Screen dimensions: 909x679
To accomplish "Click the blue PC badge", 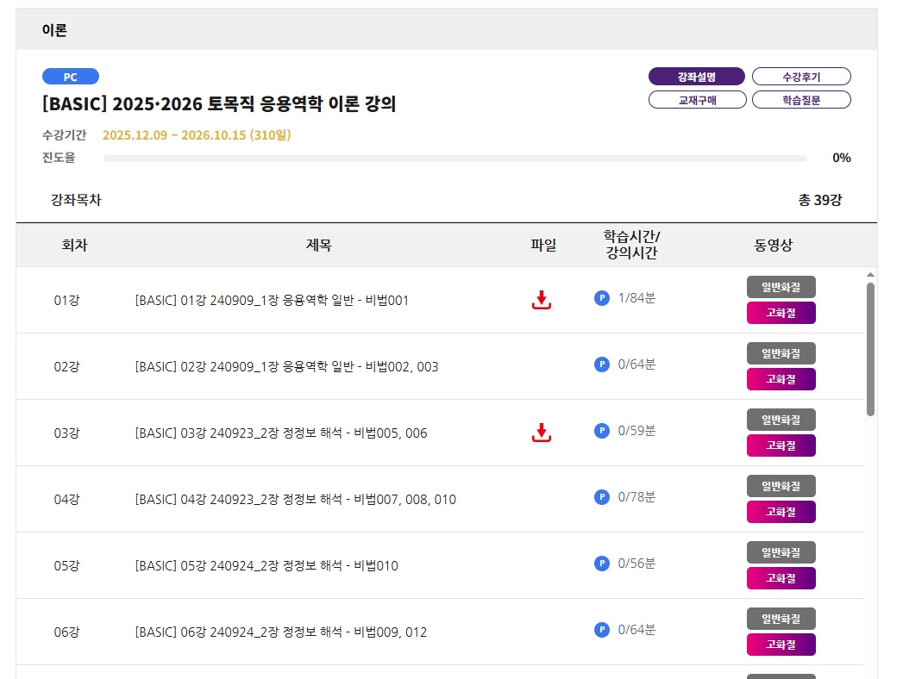I will [x=71, y=77].
